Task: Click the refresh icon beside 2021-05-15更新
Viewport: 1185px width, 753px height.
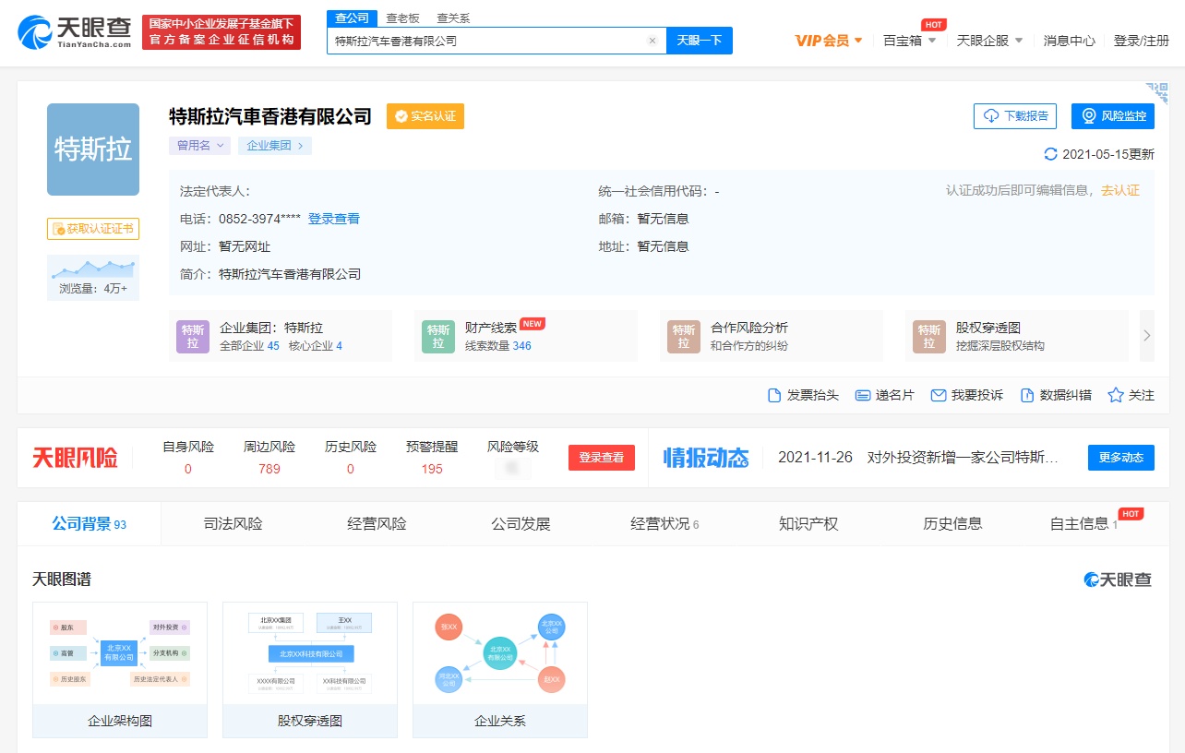Action: pos(1050,154)
